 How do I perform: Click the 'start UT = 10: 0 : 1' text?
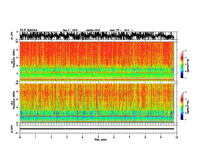(x=121, y=30)
